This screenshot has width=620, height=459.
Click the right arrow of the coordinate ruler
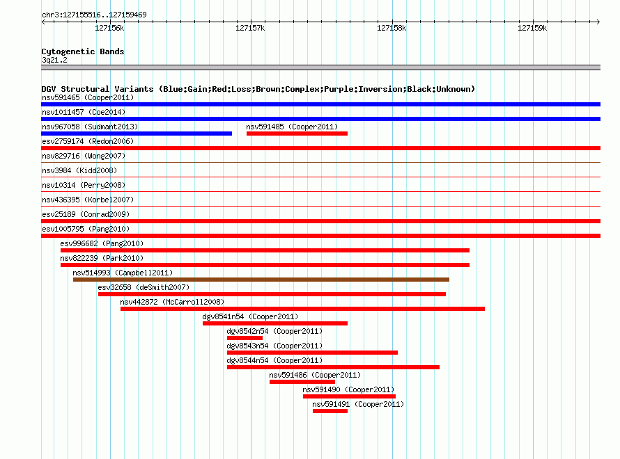point(598,22)
